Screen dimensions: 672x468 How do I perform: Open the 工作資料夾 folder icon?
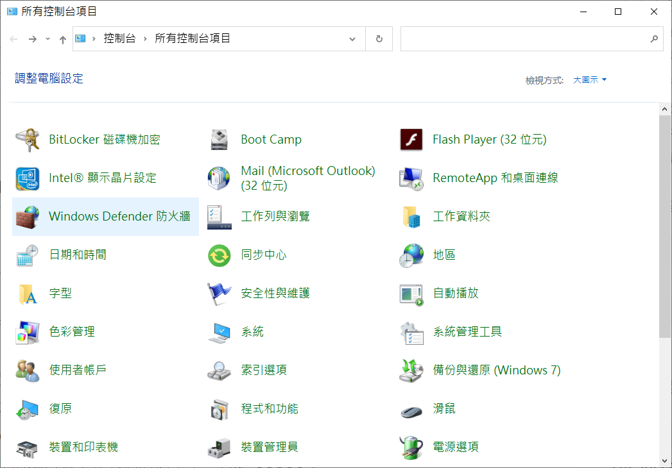coord(411,217)
